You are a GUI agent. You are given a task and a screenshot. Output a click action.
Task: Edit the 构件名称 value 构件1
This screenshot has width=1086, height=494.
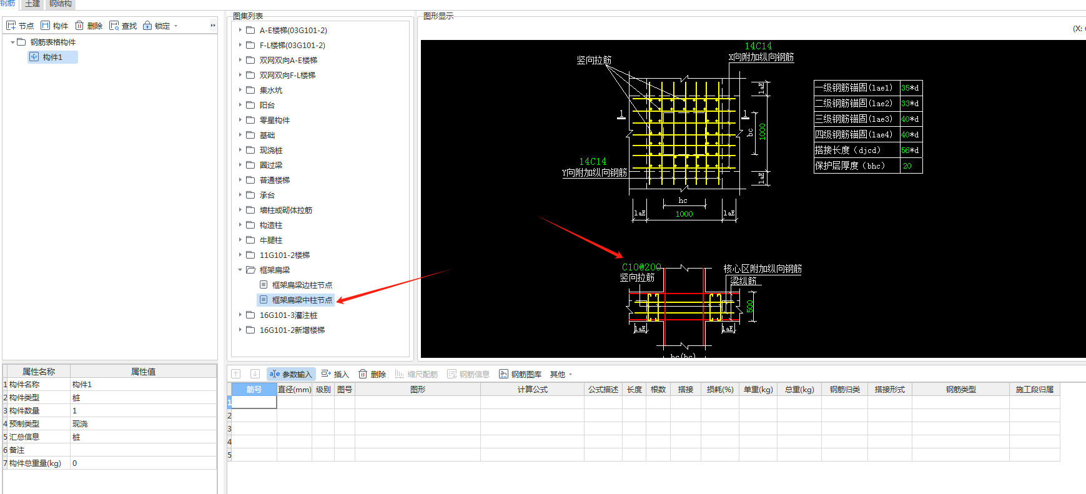pos(143,385)
